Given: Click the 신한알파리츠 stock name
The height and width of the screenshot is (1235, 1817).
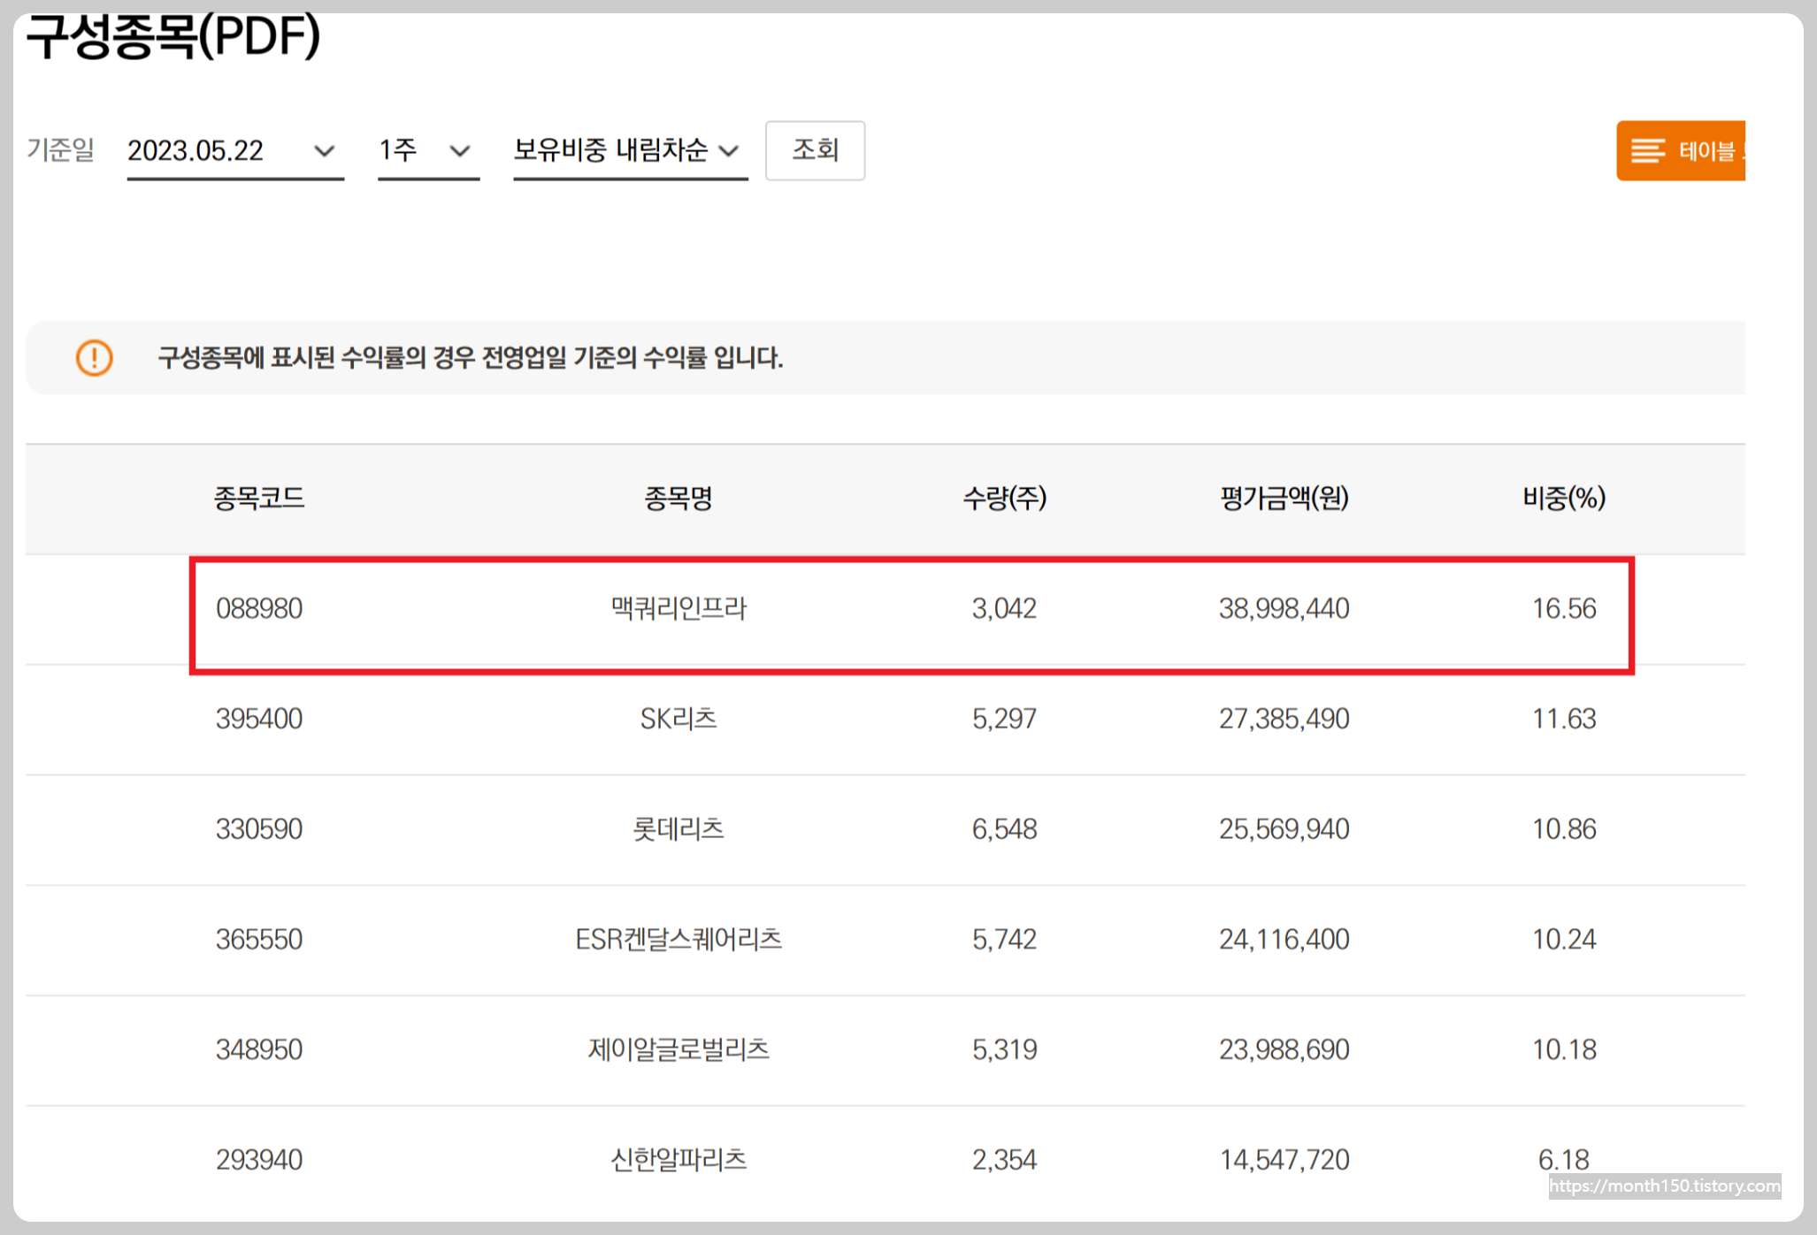Looking at the screenshot, I should [677, 1159].
